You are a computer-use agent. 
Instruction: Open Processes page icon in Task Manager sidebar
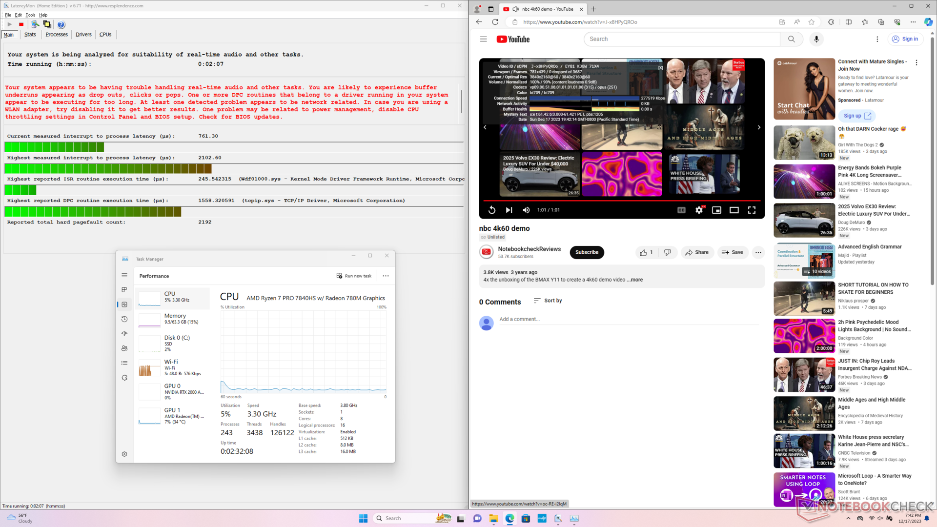[124, 290]
